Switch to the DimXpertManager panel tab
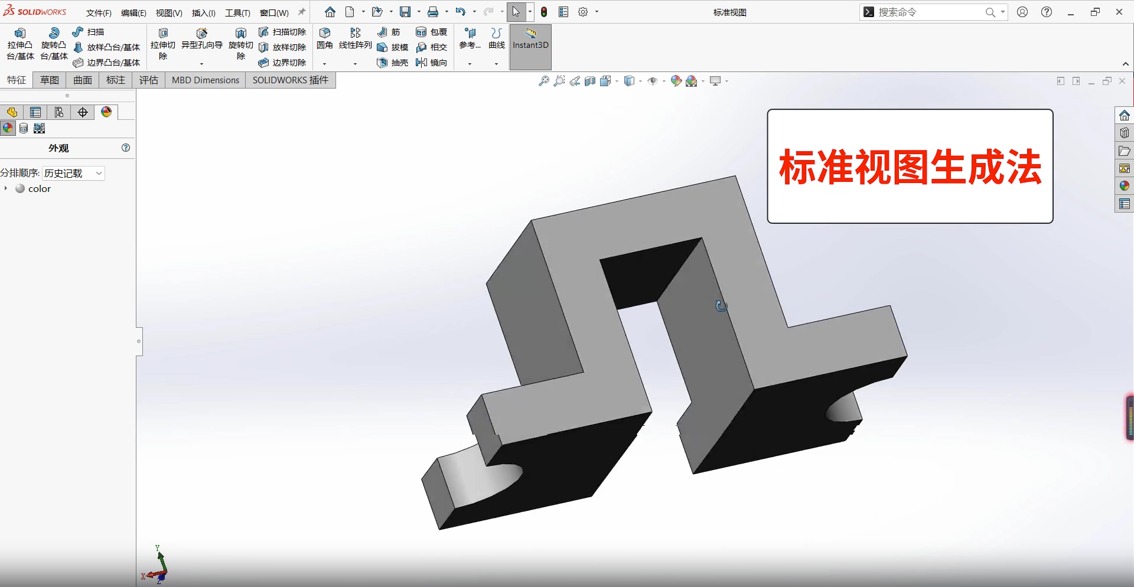The width and height of the screenshot is (1134, 587). click(x=83, y=112)
